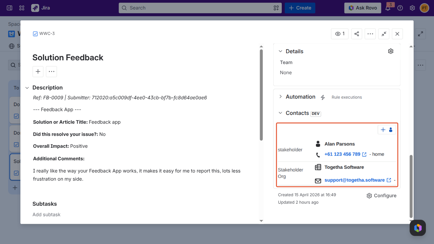Click the person icon beside Alan Parsons
Screen dimensions: 434x244
tap(318, 144)
